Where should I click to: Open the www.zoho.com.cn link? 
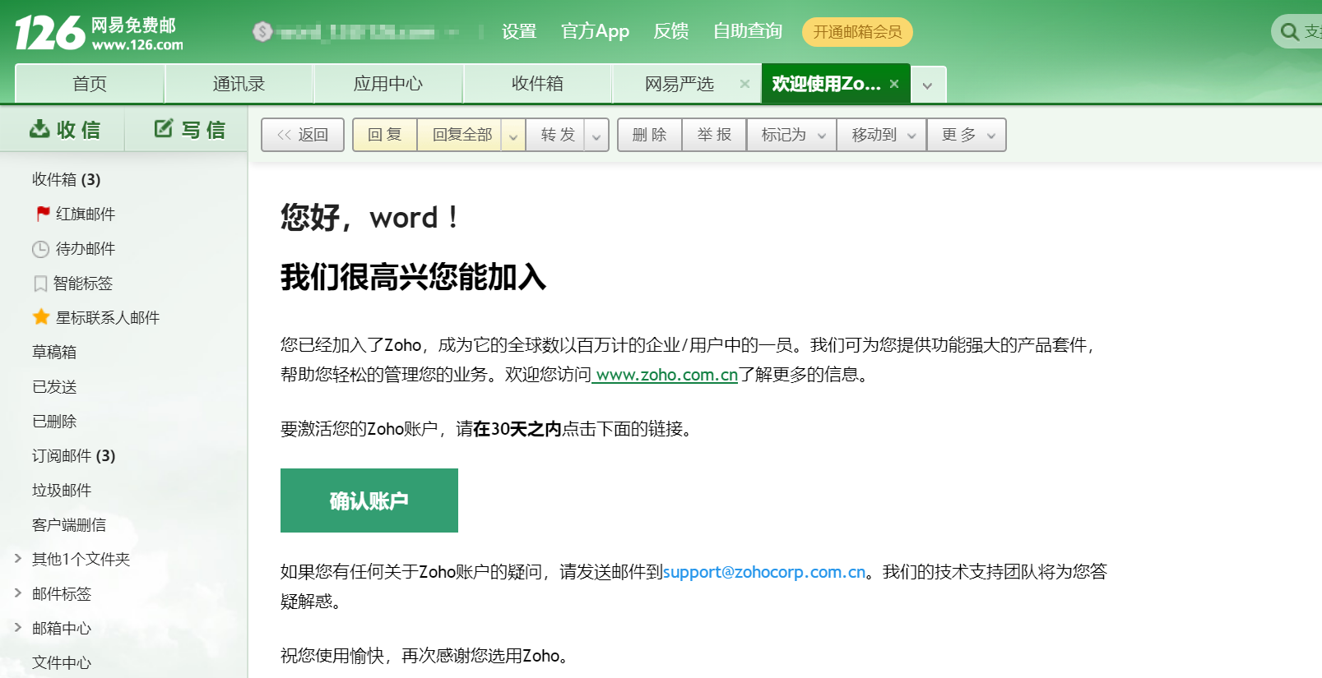[666, 375]
